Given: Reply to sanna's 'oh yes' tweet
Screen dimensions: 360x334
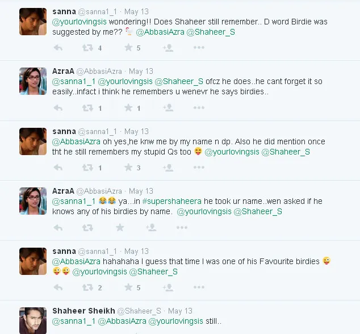Looking at the screenshot, I should click(58, 168).
